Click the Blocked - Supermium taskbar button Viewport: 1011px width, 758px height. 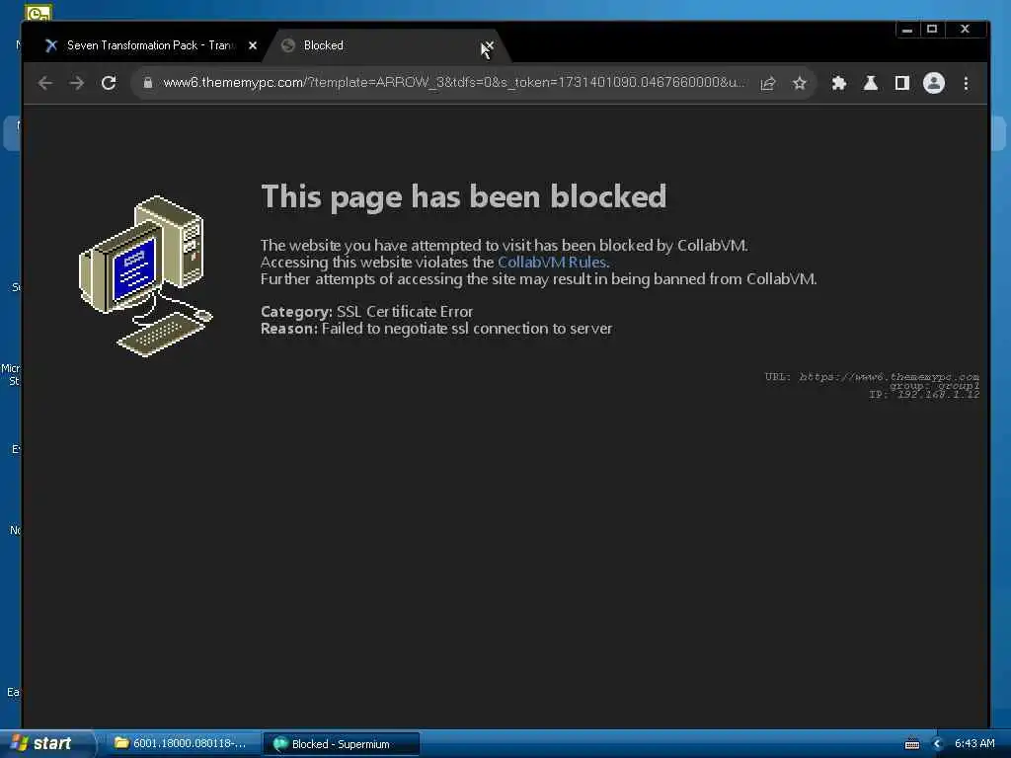pyautogui.click(x=341, y=743)
